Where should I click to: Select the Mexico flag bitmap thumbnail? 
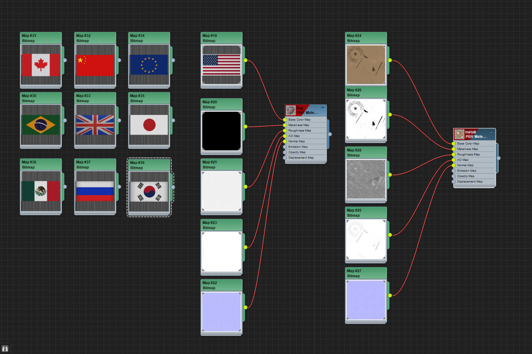coord(41,191)
